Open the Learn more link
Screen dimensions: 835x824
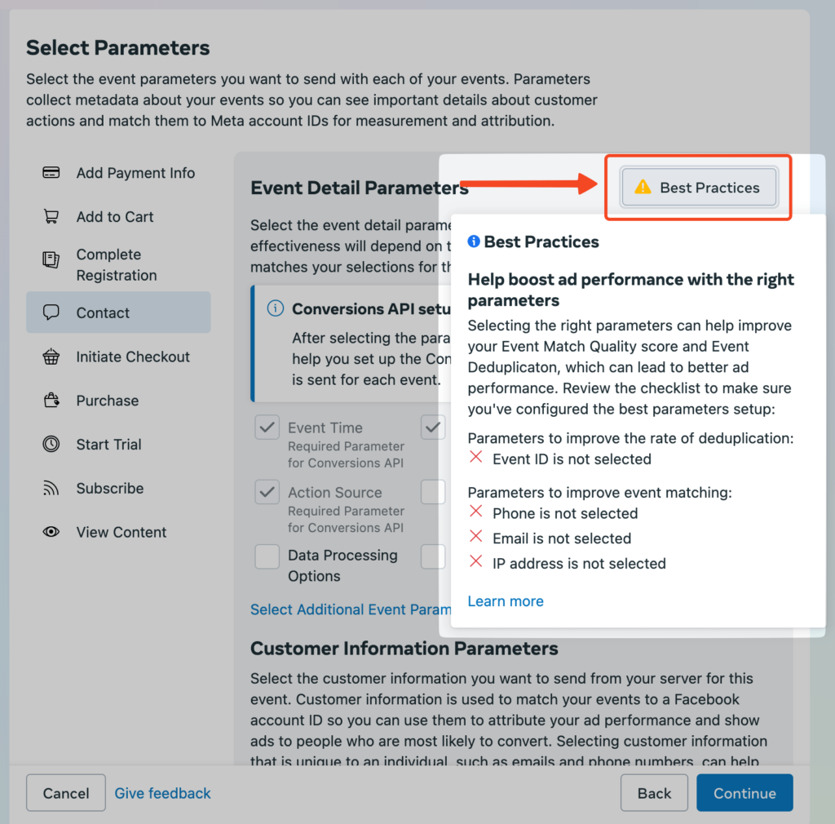tap(506, 601)
